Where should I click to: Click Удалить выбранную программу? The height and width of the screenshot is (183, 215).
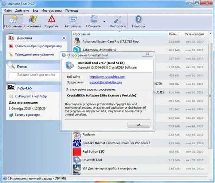[38, 46]
